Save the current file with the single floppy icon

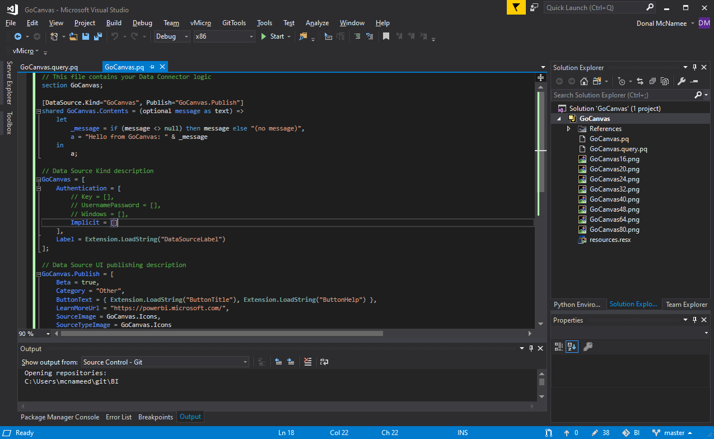coord(86,36)
